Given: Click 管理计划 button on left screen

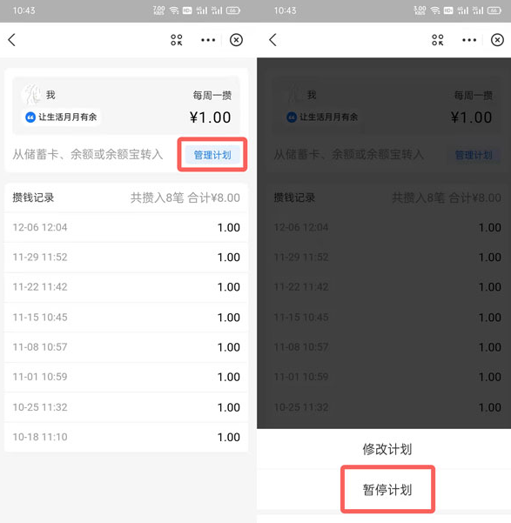Looking at the screenshot, I should click(x=212, y=155).
